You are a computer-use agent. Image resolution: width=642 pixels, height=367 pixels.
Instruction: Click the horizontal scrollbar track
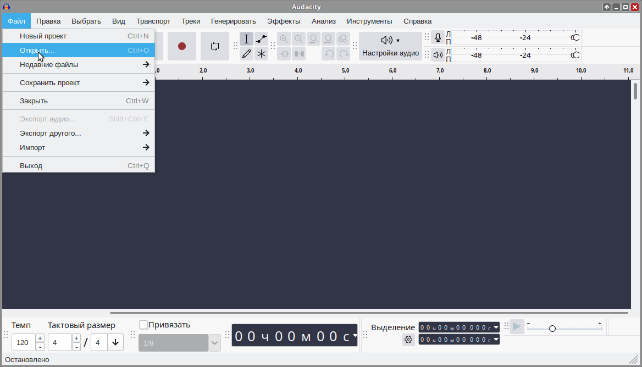point(369,313)
